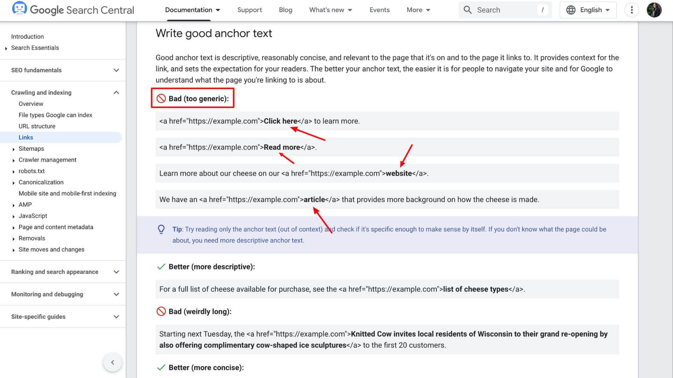Open the three-dot options menu
Viewport: 673px width, 378px height.
pyautogui.click(x=632, y=10)
